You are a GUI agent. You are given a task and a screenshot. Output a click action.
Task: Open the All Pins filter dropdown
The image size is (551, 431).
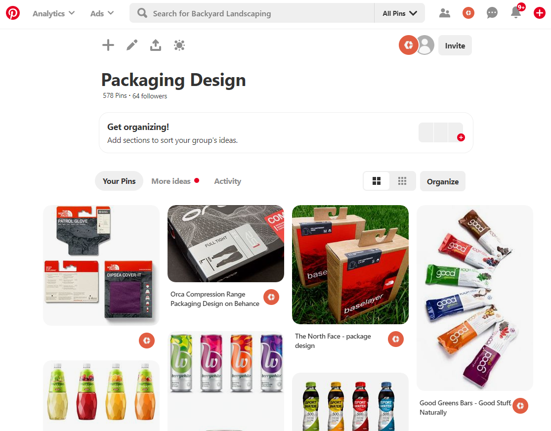400,13
